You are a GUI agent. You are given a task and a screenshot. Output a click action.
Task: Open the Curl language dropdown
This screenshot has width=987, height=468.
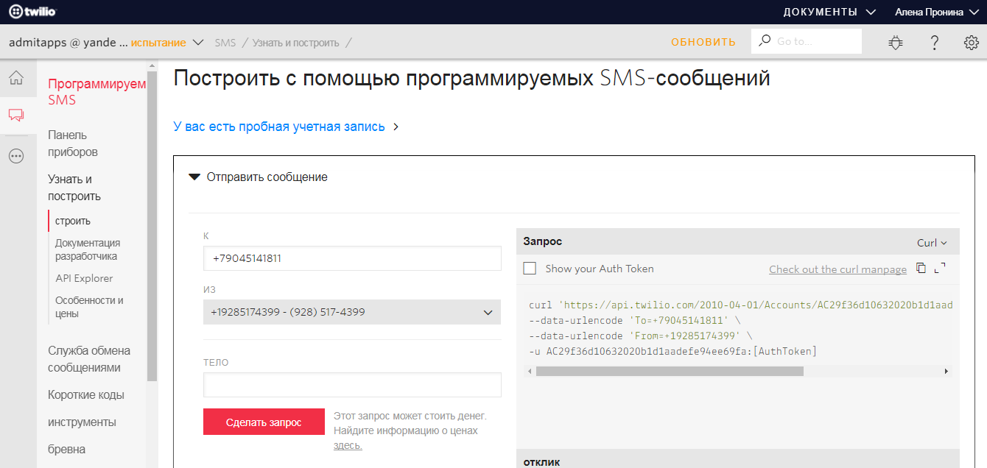[932, 241]
